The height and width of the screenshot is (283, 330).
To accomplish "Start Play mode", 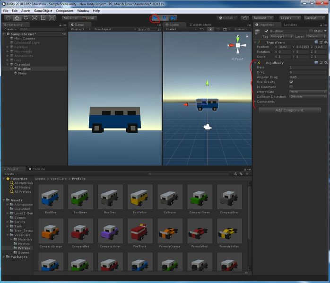I will point(156,18).
